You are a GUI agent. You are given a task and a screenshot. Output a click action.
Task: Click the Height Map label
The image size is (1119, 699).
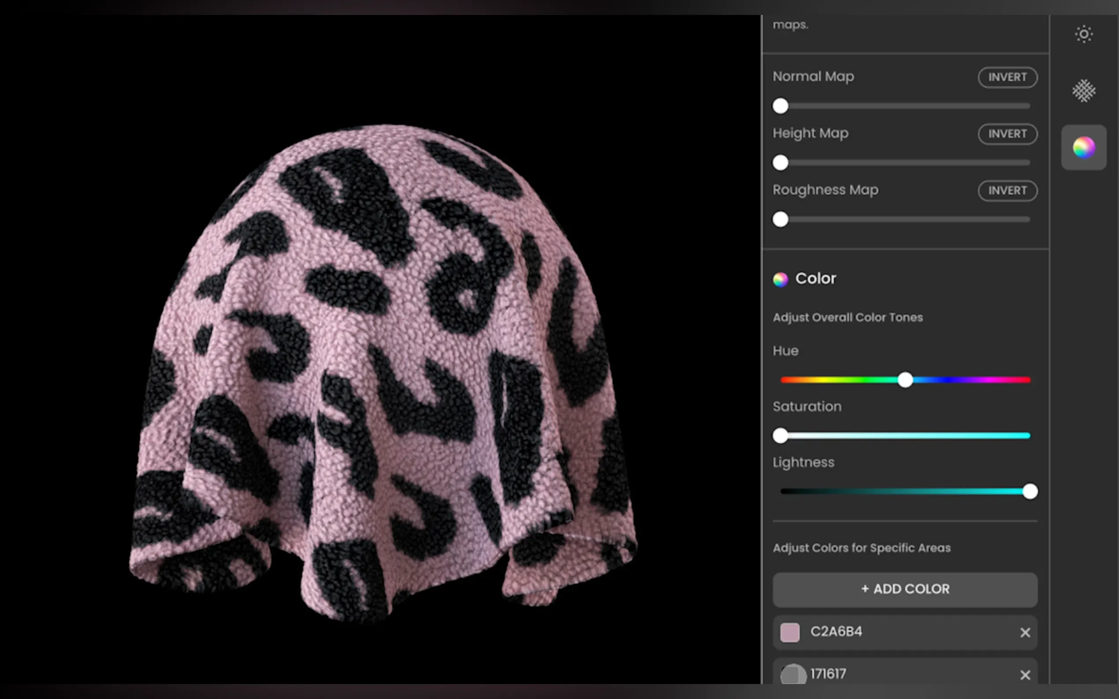click(x=811, y=134)
